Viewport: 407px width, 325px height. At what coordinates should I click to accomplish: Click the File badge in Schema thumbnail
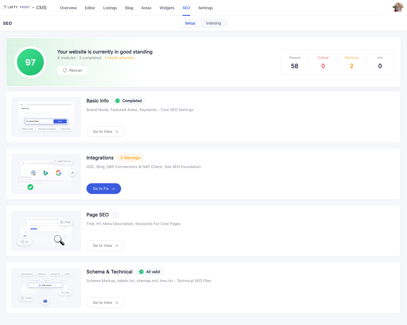pyautogui.click(x=65, y=293)
